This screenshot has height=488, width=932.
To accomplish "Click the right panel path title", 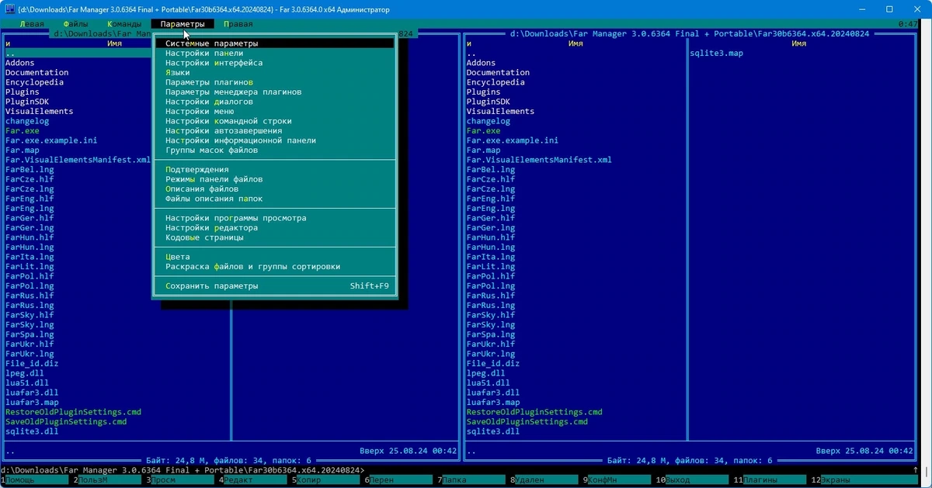I will [690, 34].
